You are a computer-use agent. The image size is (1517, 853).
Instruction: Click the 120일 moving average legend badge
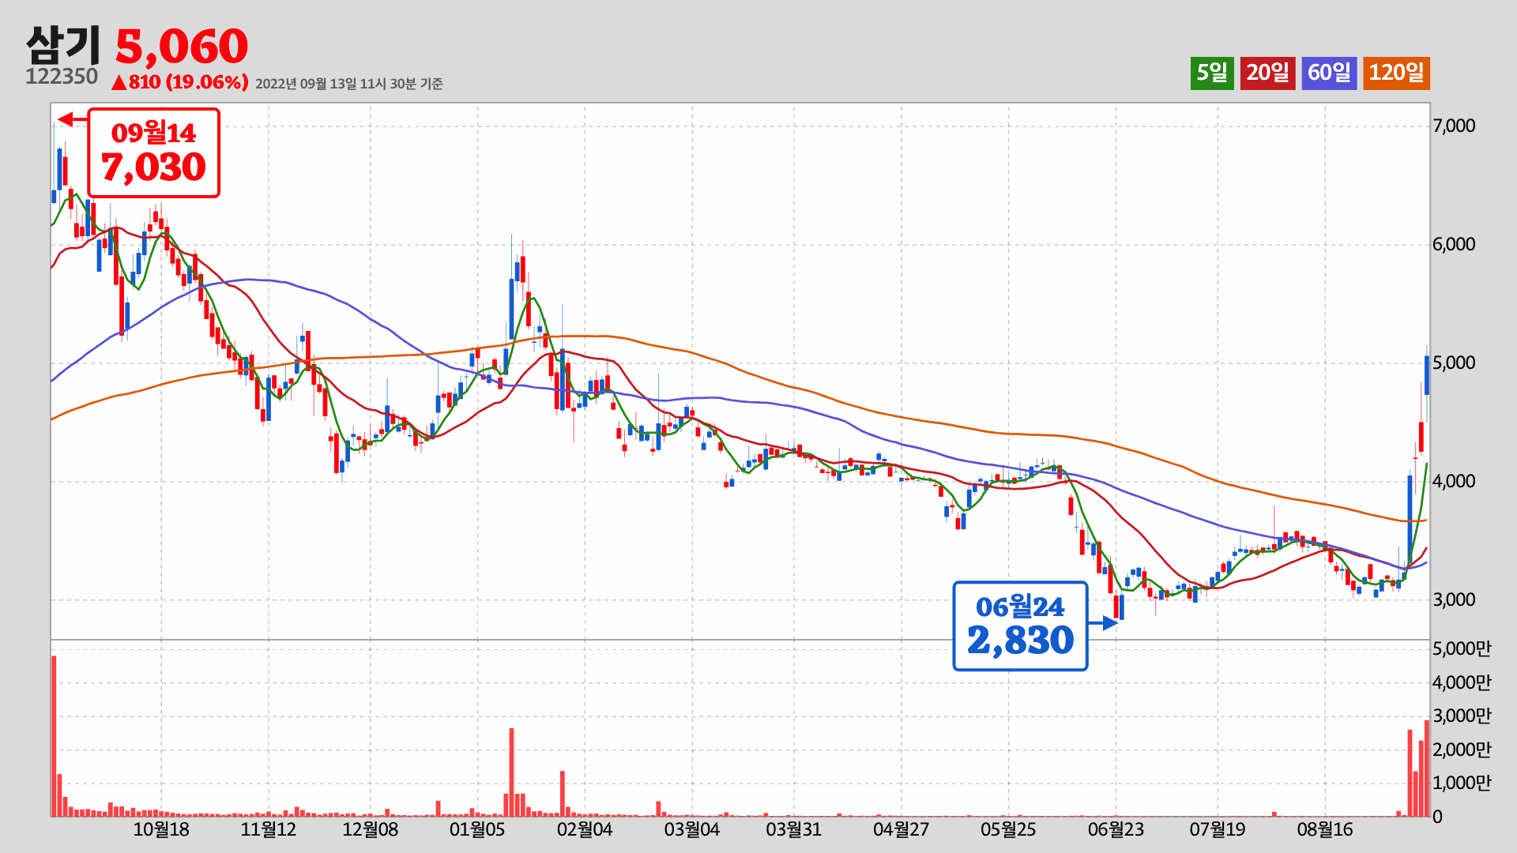pyautogui.click(x=1396, y=73)
